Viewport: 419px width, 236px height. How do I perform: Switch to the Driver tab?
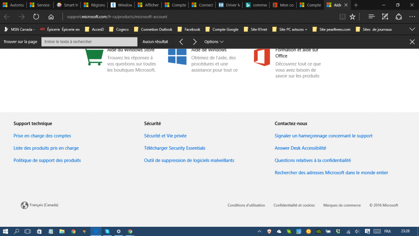pos(230,5)
